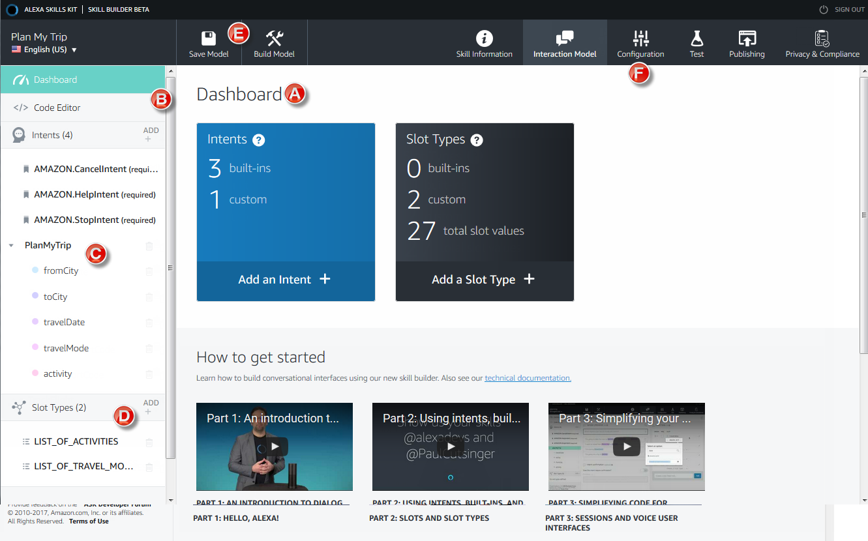Open the Test flask icon
868x541 pixels.
[696, 38]
